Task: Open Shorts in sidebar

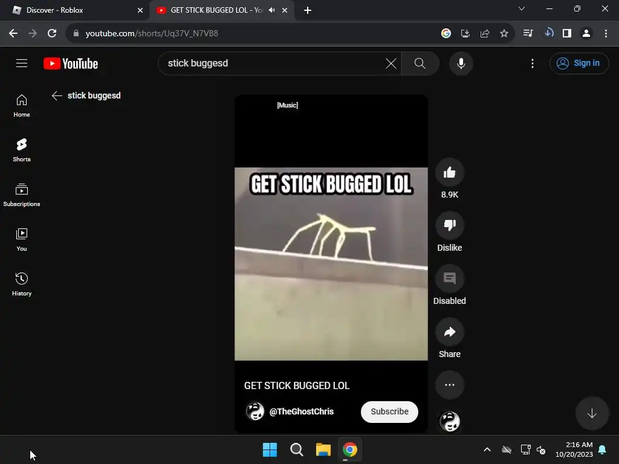Action: pos(22,150)
